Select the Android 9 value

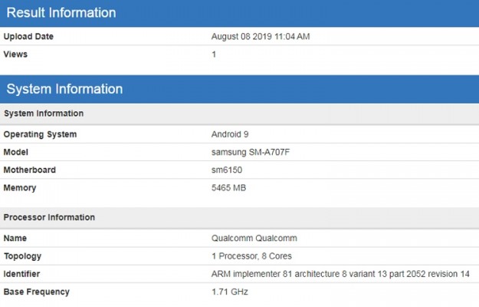click(230, 134)
